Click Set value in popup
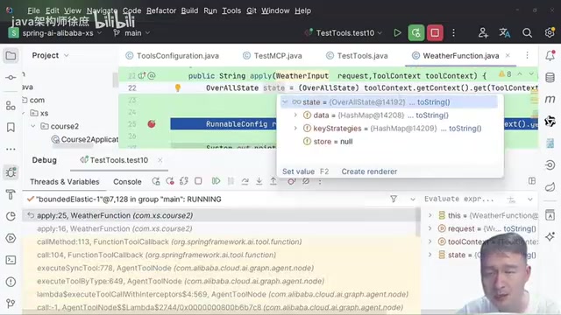The image size is (561, 315). pos(298,171)
